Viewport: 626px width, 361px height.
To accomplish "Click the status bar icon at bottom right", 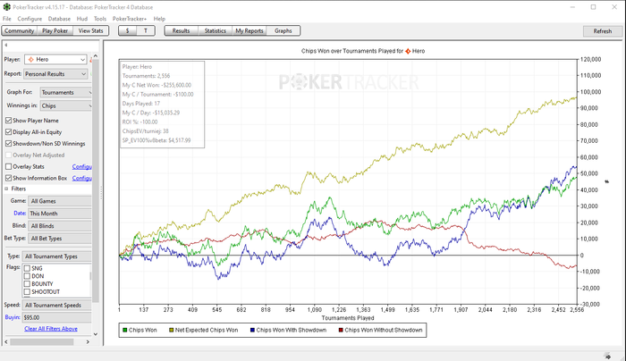I will [607, 356].
